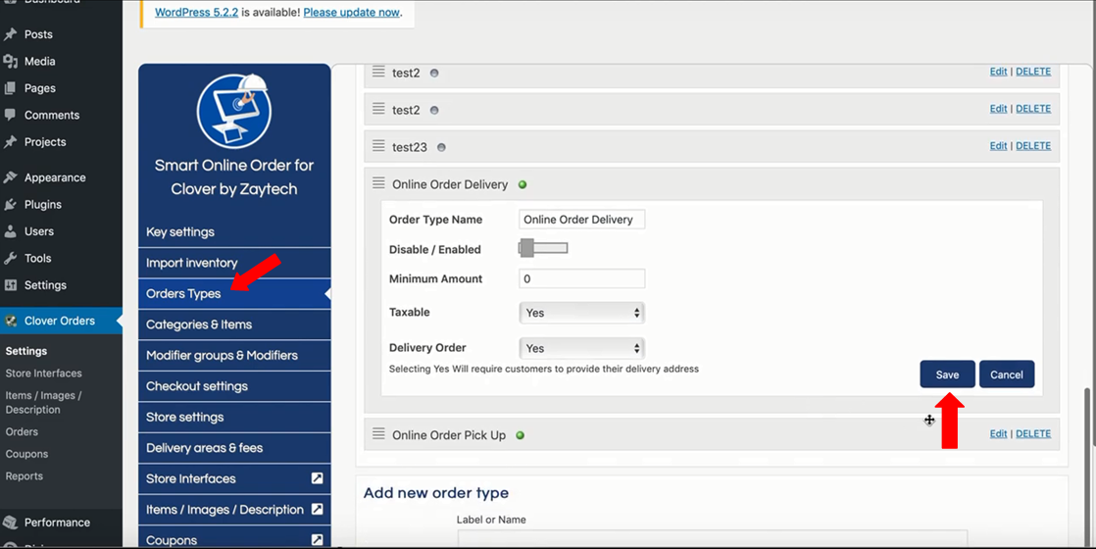Open the Delivery Order dropdown

(581, 348)
